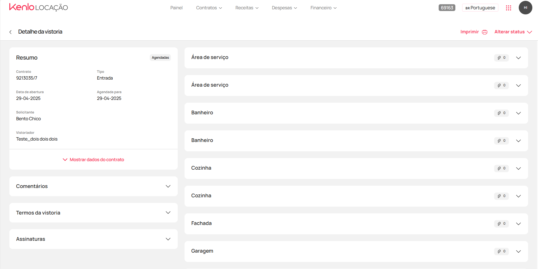The height and width of the screenshot is (269, 538).
Task: Click the Entrada type value
Action: (x=105, y=78)
